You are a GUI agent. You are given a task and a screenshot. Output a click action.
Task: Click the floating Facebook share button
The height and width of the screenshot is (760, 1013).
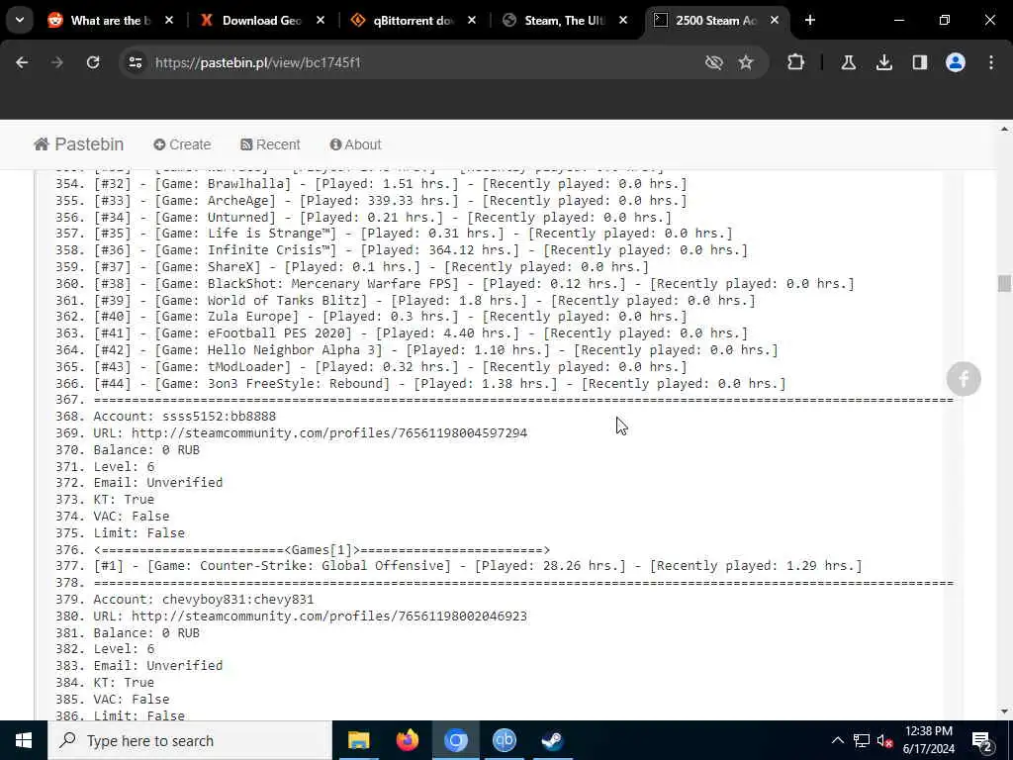[x=964, y=379]
